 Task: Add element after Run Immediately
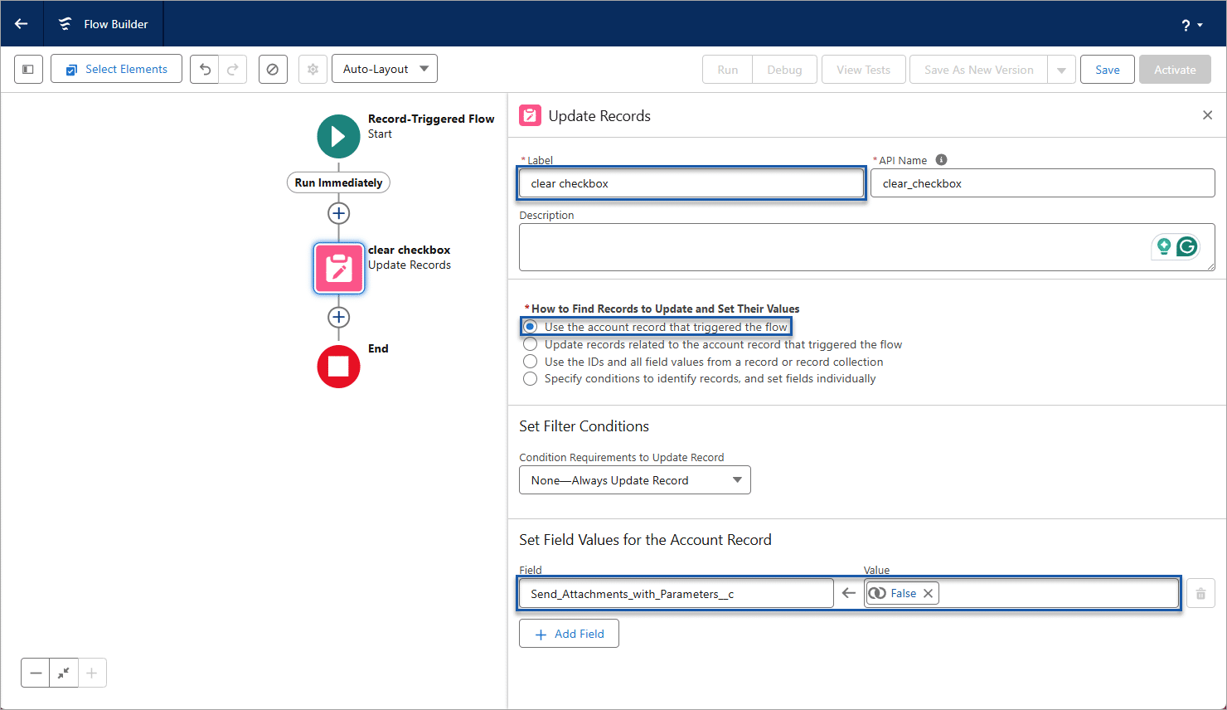pos(338,213)
